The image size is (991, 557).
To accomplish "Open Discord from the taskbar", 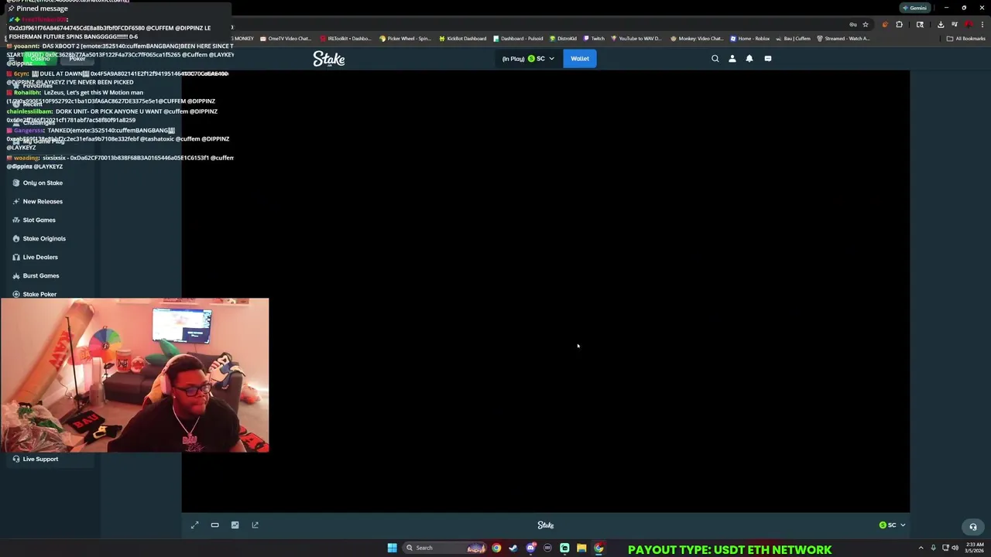I will 530,548.
